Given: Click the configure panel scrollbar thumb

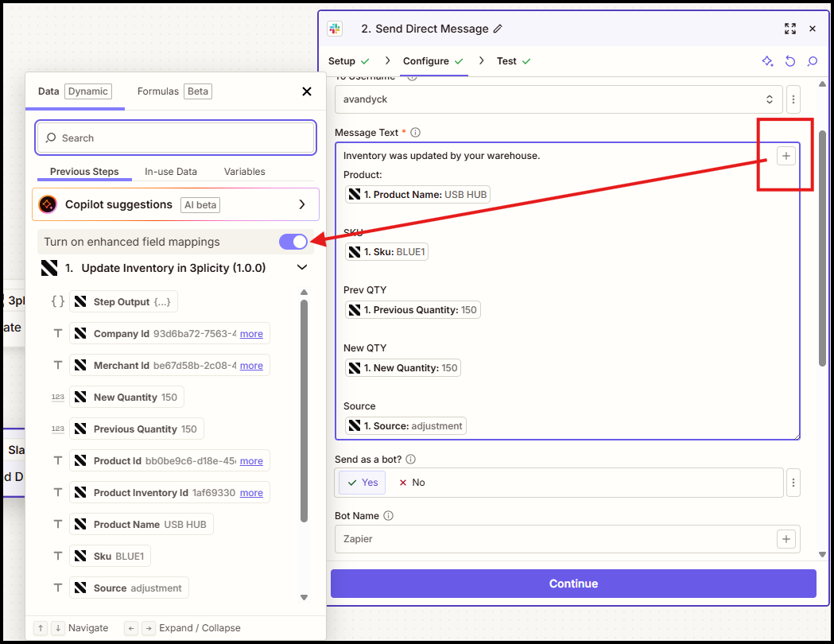Looking at the screenshot, I should tap(822, 248).
